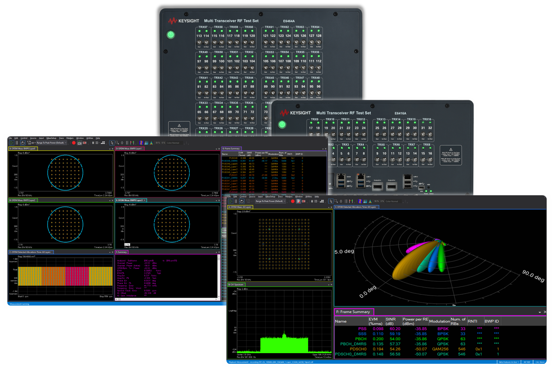Viewport: 554px width, 370px height.
Task: Pause the measurement using the Pause icon
Action: pos(236,201)
